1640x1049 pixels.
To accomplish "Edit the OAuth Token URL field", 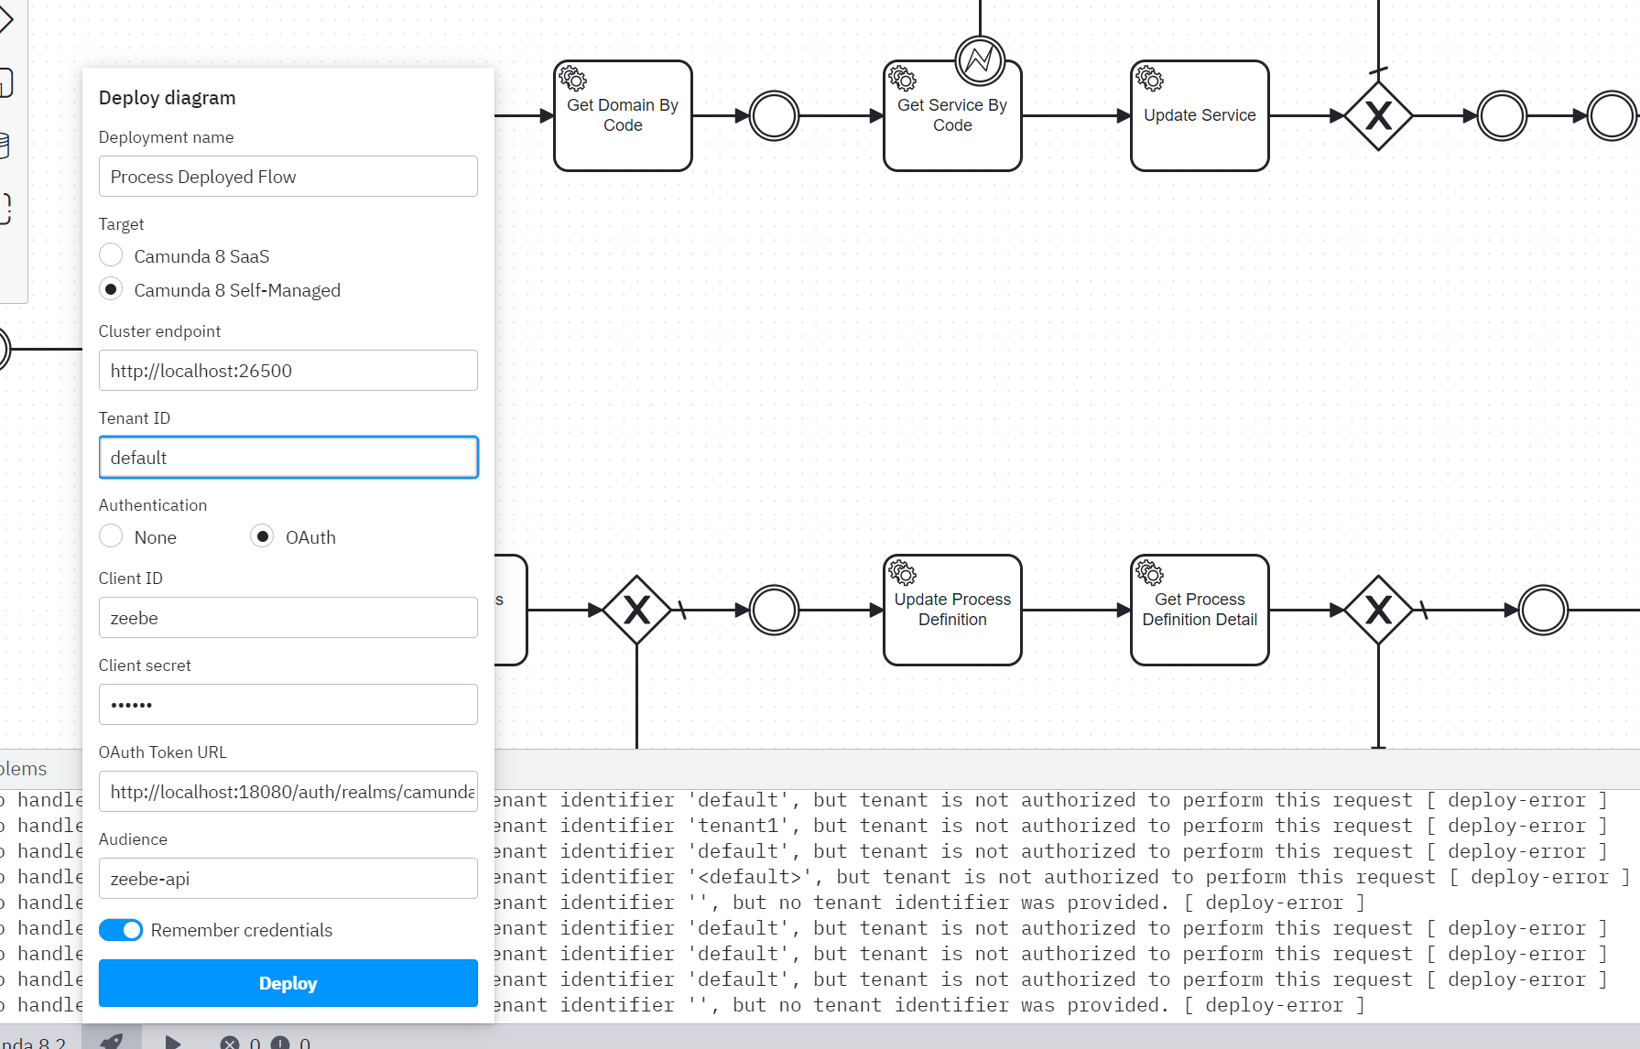I will pos(288,792).
